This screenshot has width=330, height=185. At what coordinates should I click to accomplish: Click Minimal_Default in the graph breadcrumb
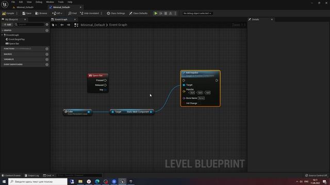pyautogui.click(x=93, y=25)
